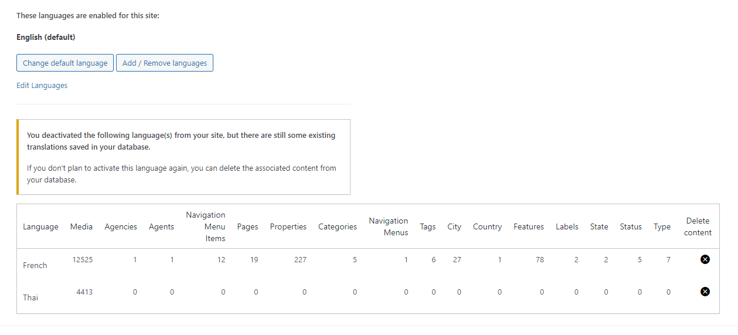Select the French language row label
Screen dimensions: 738x335
pos(35,265)
